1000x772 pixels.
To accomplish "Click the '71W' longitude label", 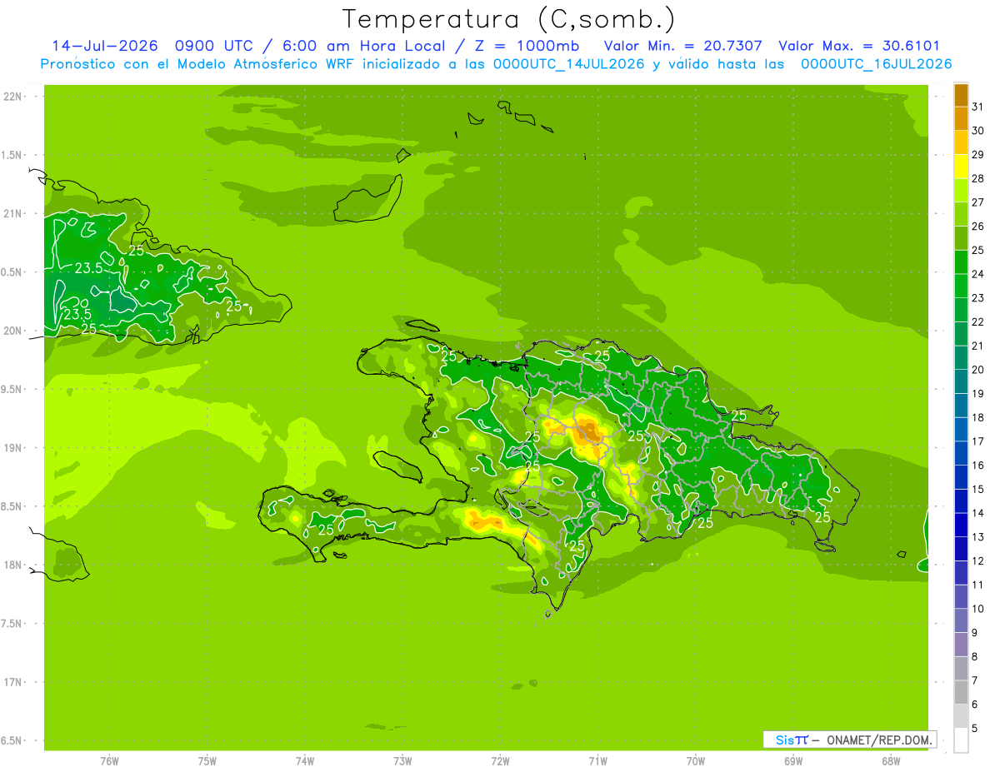I will [x=597, y=760].
